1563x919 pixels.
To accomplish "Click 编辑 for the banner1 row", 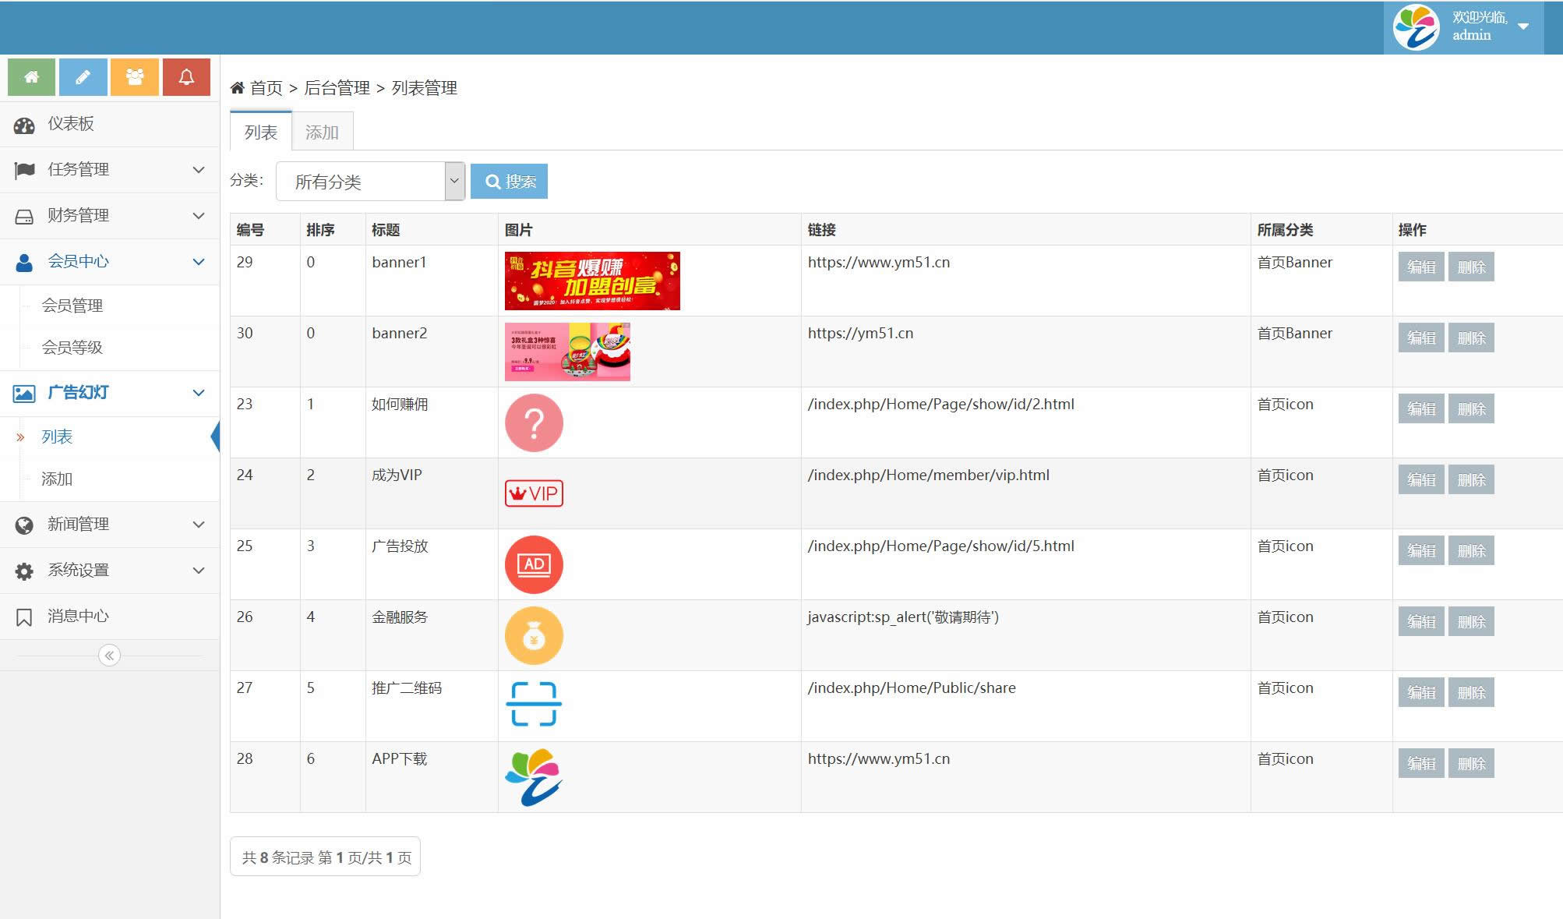I will tap(1421, 267).
